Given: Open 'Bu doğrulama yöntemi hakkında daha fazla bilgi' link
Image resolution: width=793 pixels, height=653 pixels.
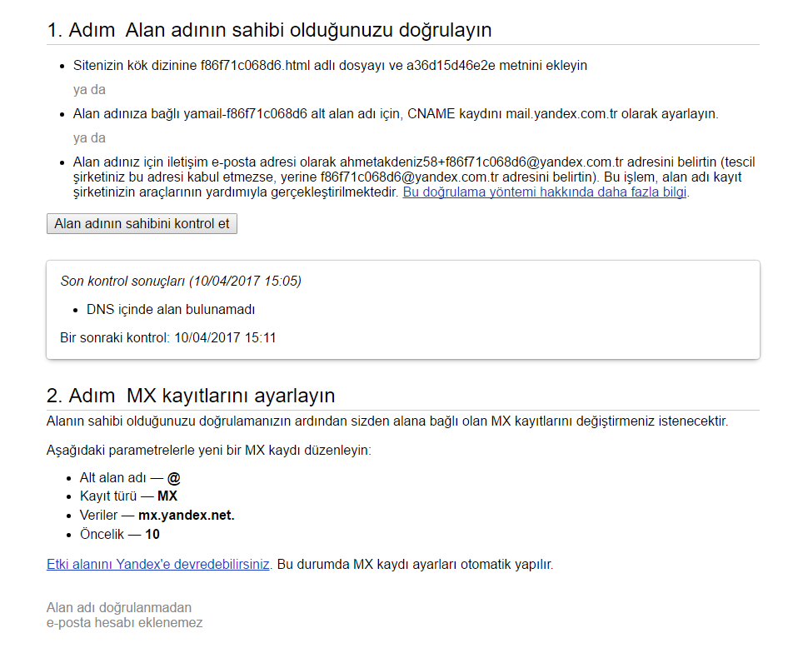Looking at the screenshot, I should pyautogui.click(x=545, y=192).
